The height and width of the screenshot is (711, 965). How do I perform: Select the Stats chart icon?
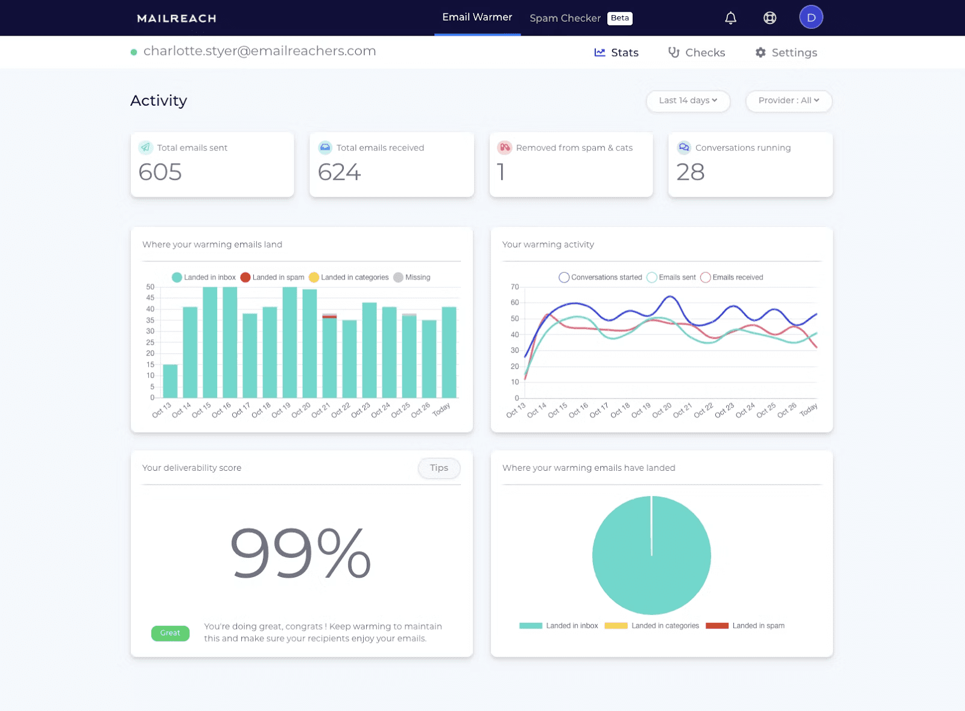[600, 53]
